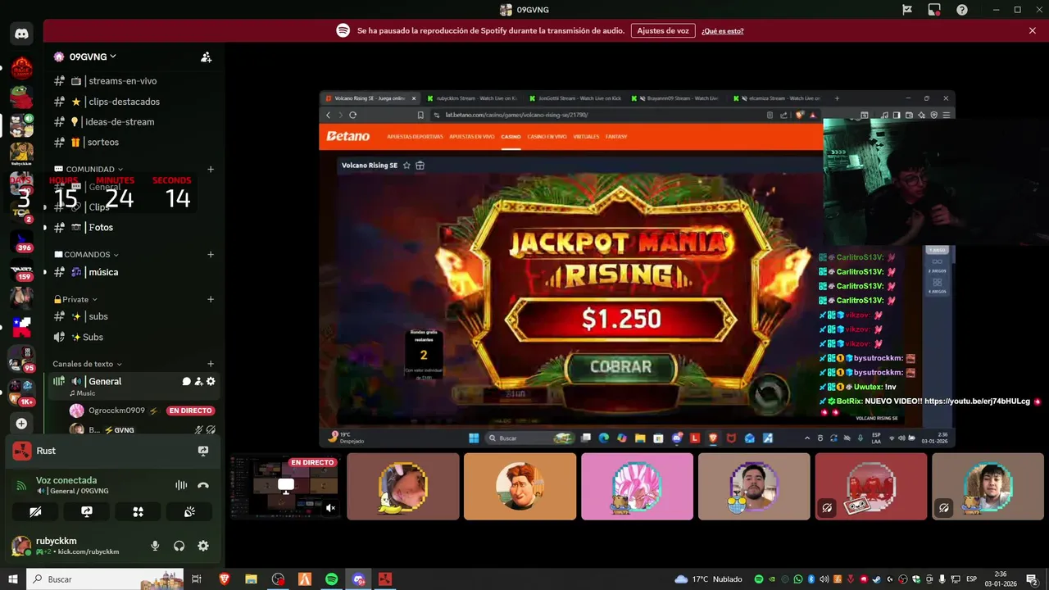
Task: Collapse the Private category
Action: 75,299
